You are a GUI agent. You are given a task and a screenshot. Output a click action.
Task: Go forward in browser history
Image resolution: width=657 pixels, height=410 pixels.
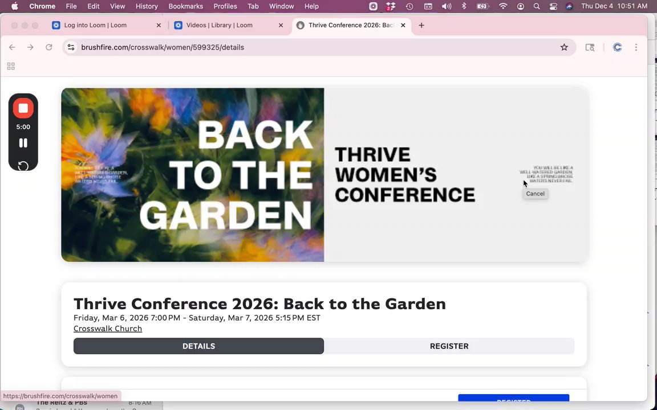pos(30,47)
